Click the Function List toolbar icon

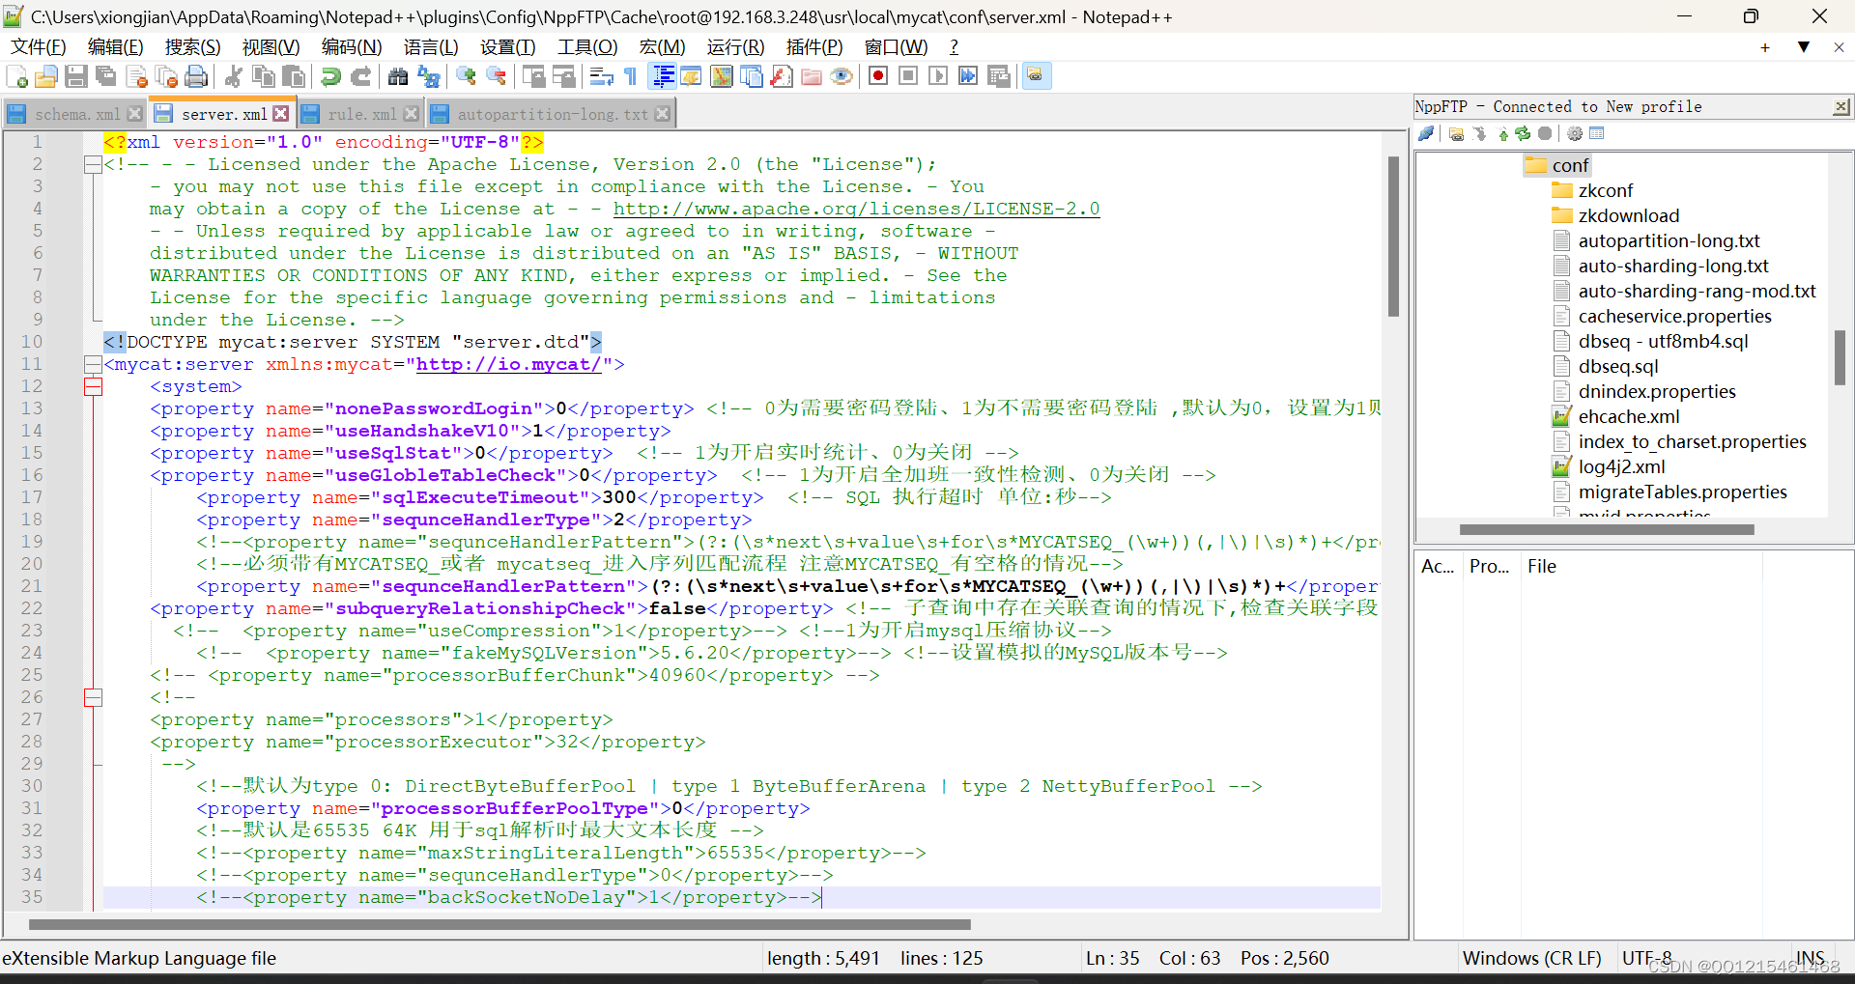(782, 76)
